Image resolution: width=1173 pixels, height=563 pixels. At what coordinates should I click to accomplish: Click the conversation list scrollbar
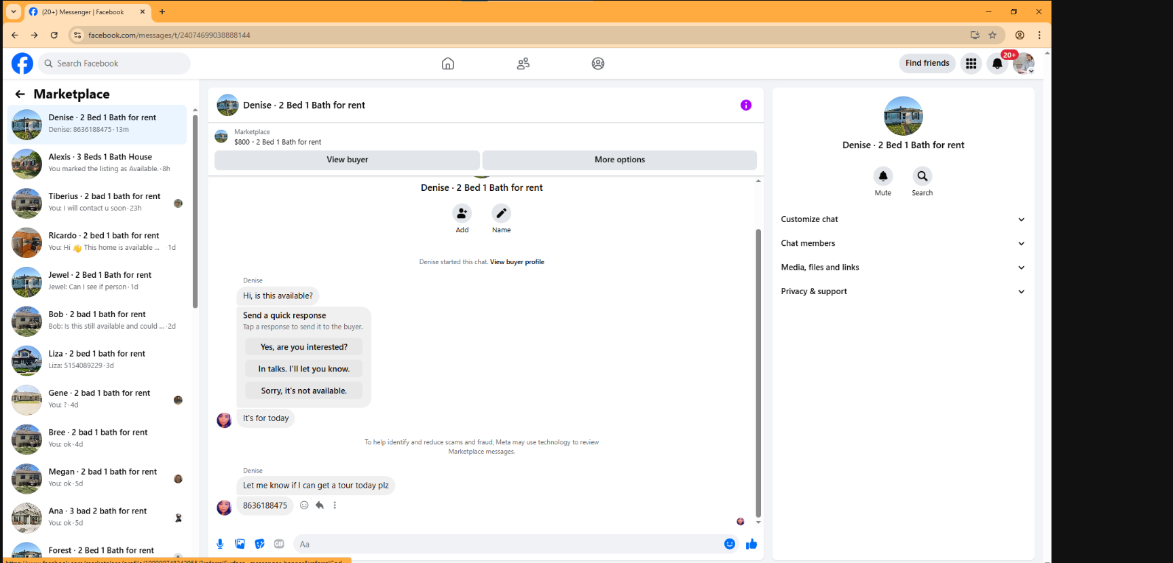click(195, 211)
